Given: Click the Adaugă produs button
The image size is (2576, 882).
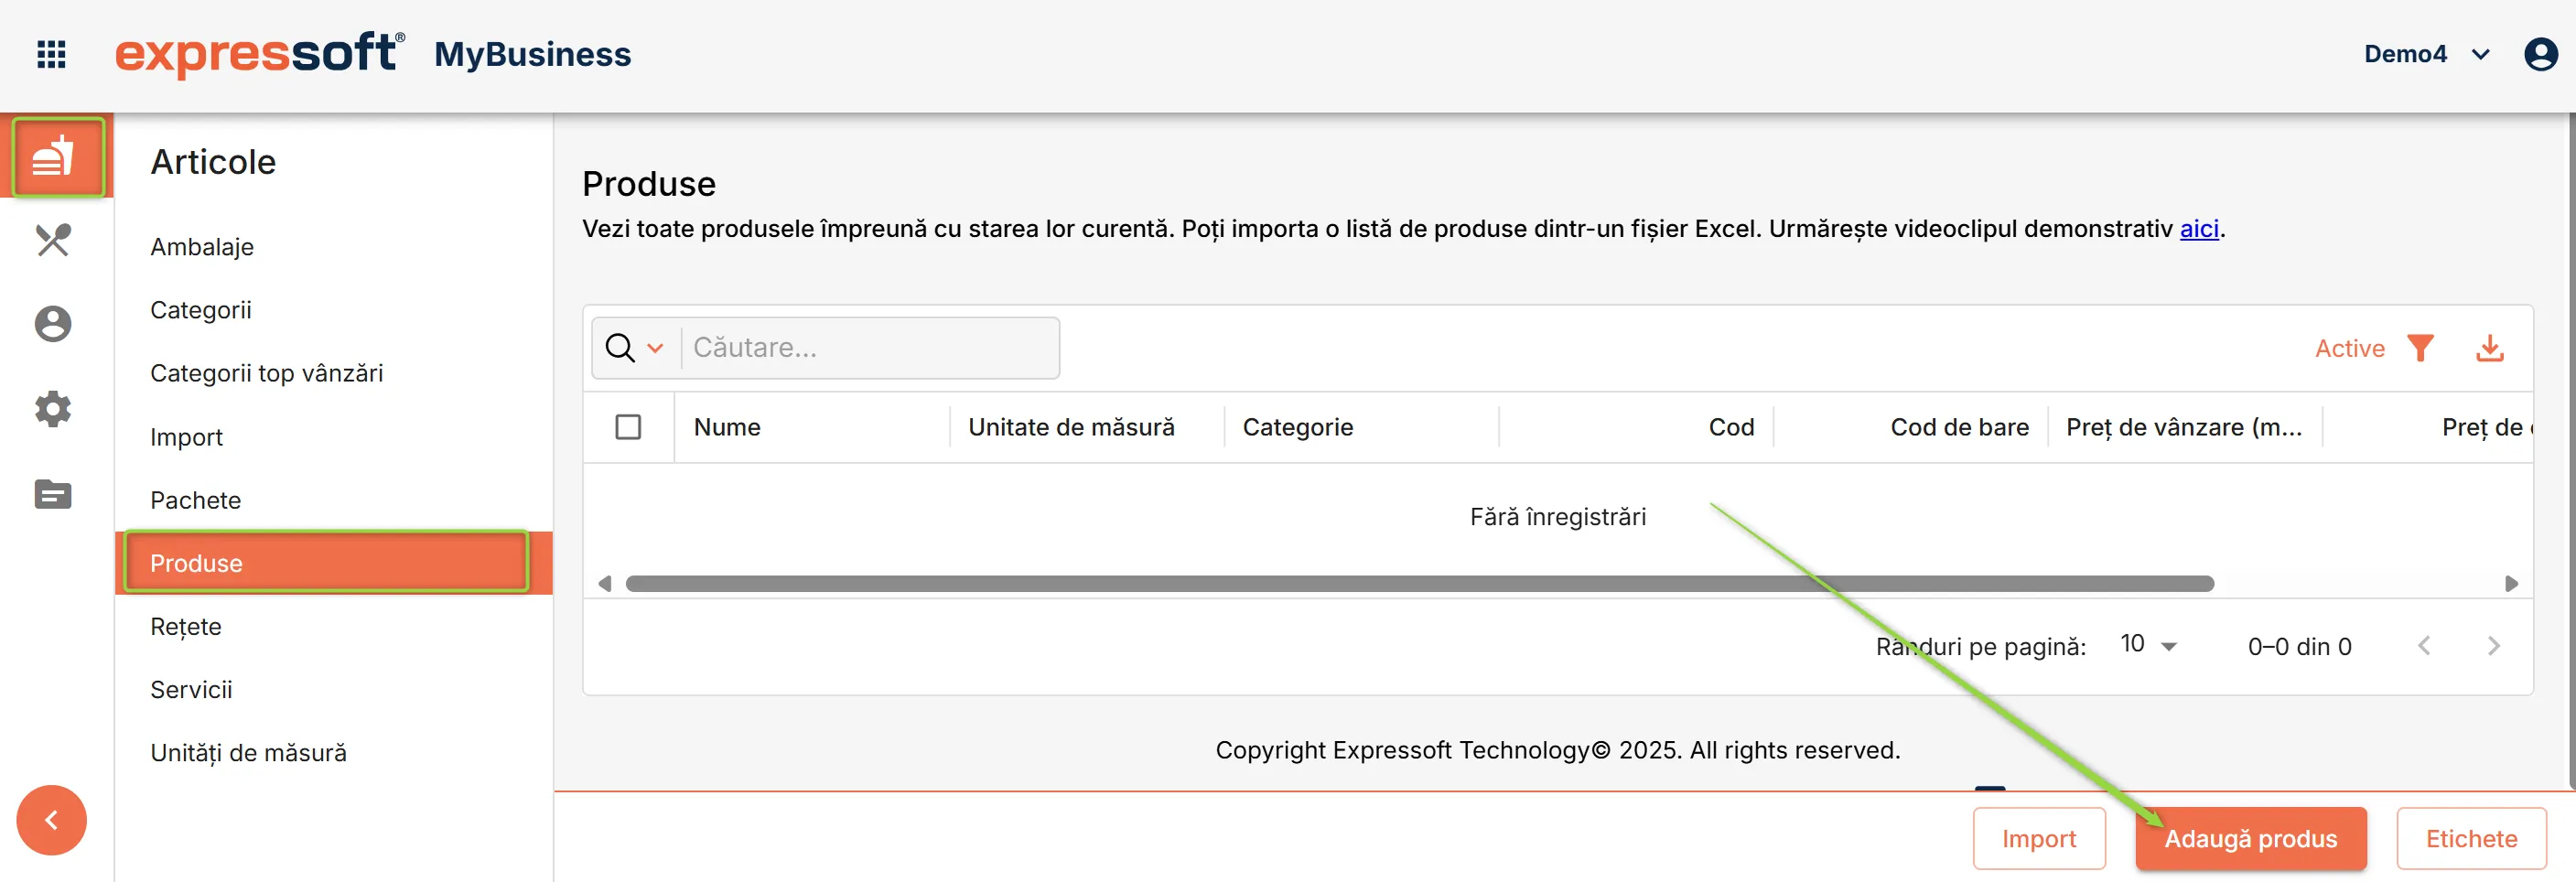Looking at the screenshot, I should [2250, 839].
